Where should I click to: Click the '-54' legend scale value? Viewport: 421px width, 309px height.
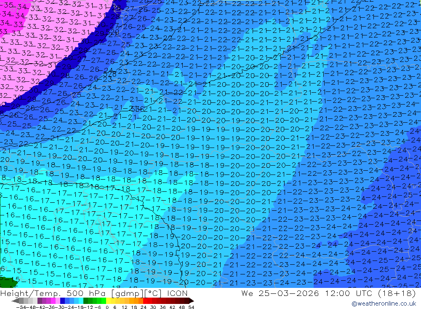21,307
